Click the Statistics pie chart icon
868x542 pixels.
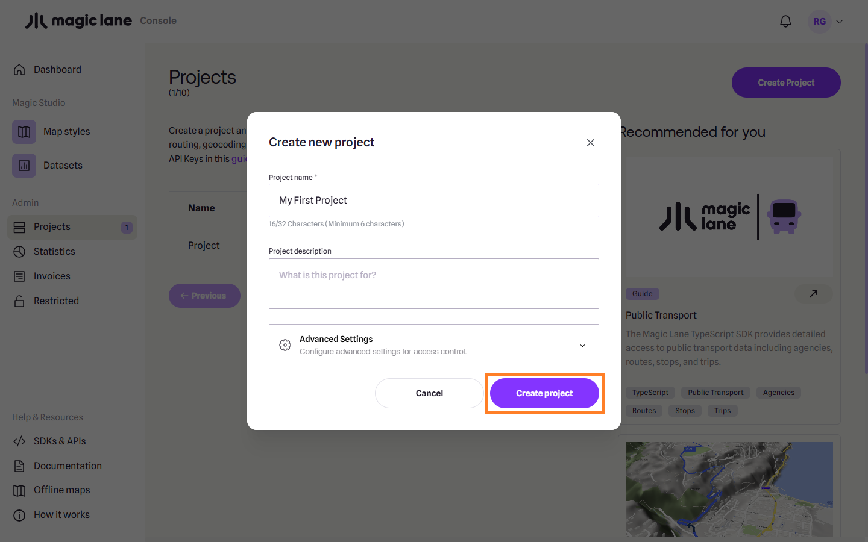click(19, 252)
